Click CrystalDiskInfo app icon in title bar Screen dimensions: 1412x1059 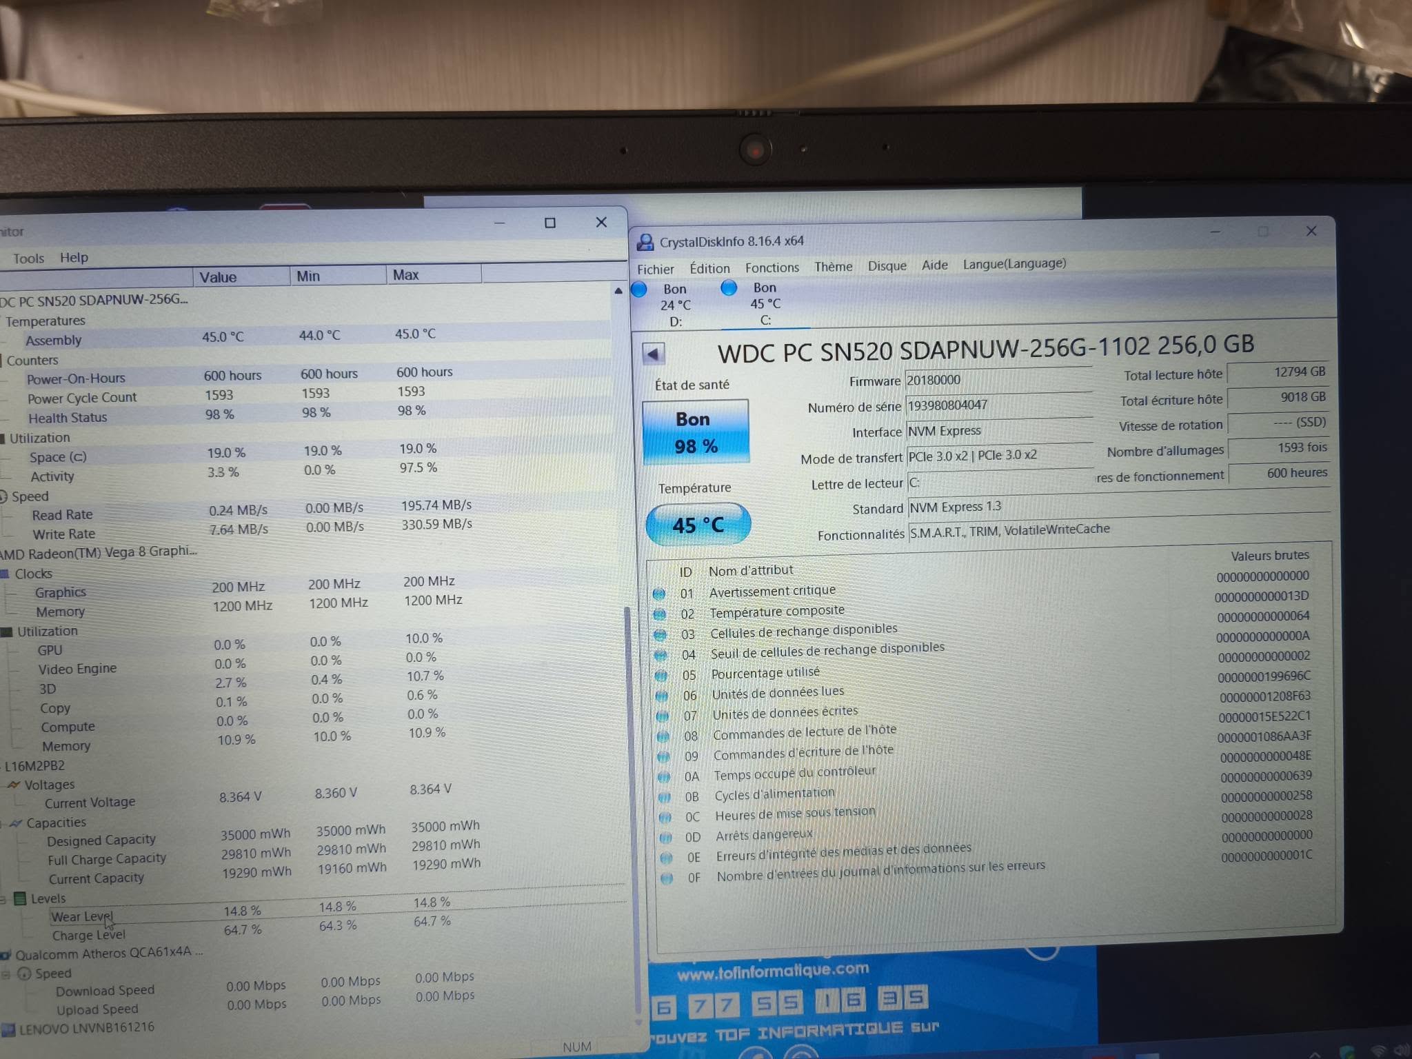645,242
